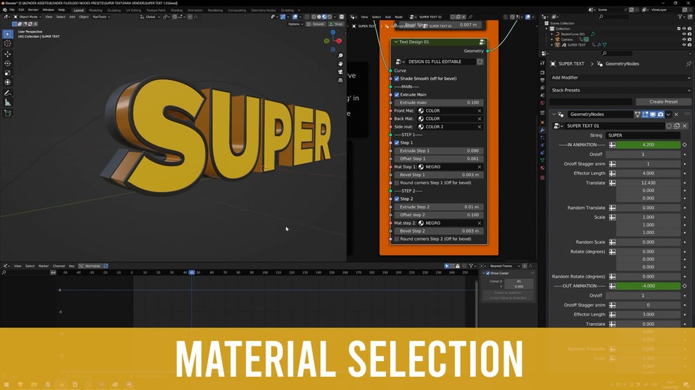Activate the Annotate tool

[8, 93]
